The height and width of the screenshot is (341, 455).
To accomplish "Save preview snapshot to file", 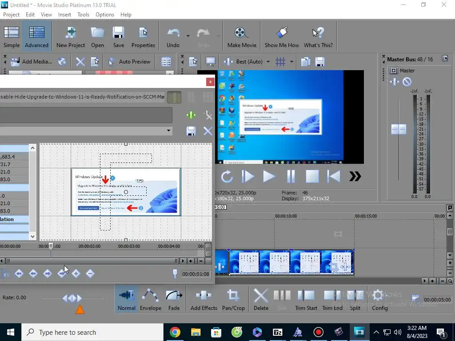I will pos(320,61).
